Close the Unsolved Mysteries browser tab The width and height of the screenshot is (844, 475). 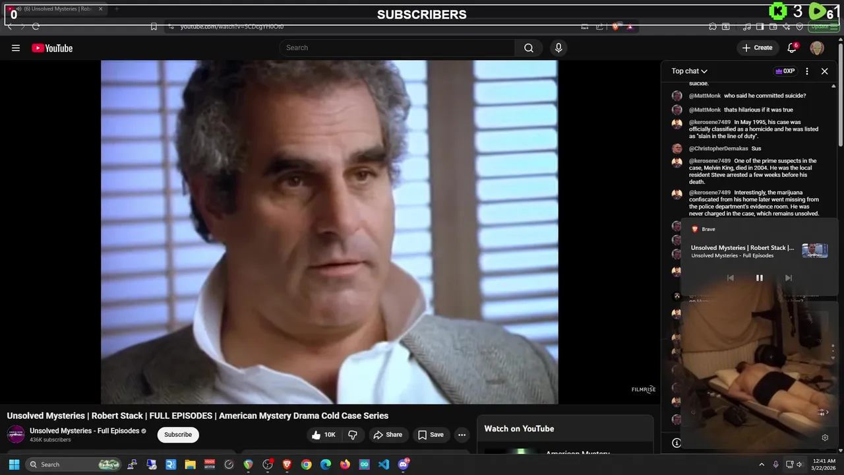coord(100,9)
